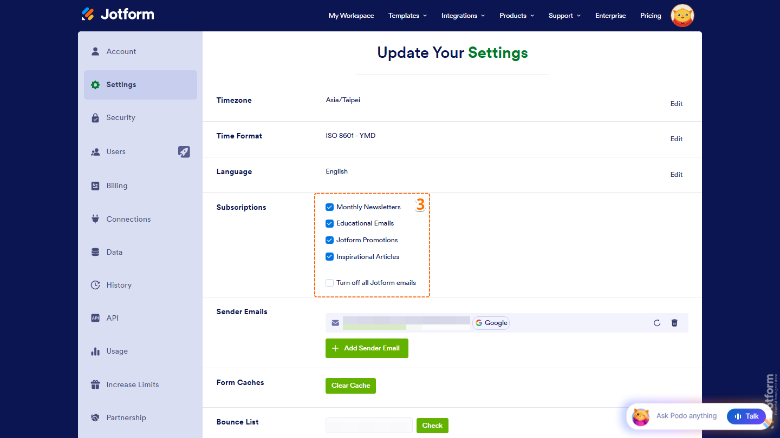Delete the sender email with trash icon

coord(674,323)
